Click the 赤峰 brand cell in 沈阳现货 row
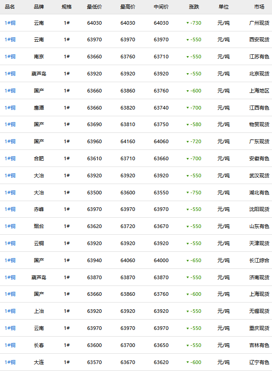 click(x=39, y=210)
